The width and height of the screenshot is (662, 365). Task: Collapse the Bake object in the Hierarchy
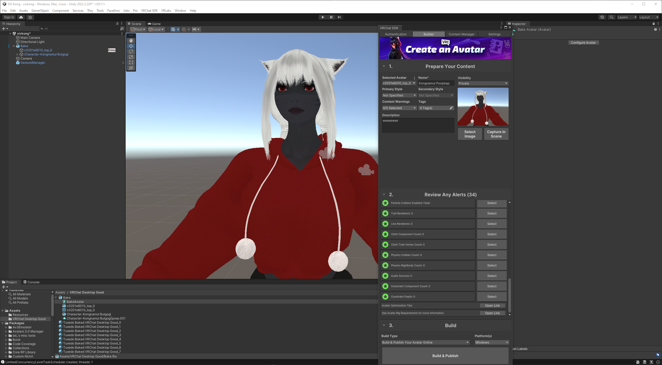[x=14, y=46]
